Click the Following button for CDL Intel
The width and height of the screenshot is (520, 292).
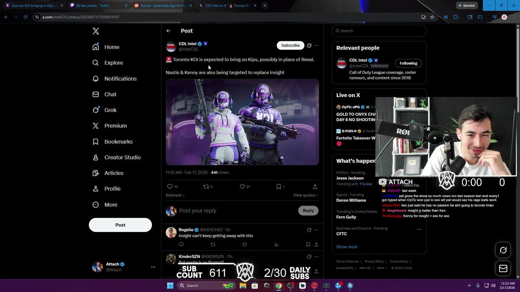(408, 63)
